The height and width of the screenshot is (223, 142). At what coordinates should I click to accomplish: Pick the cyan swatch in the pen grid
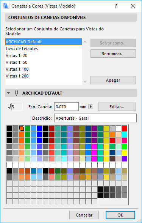[125, 134]
